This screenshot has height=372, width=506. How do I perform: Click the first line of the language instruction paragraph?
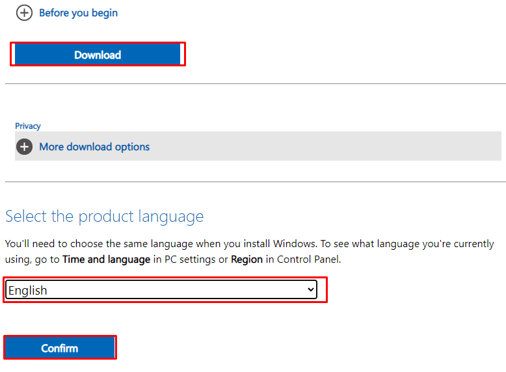point(250,244)
